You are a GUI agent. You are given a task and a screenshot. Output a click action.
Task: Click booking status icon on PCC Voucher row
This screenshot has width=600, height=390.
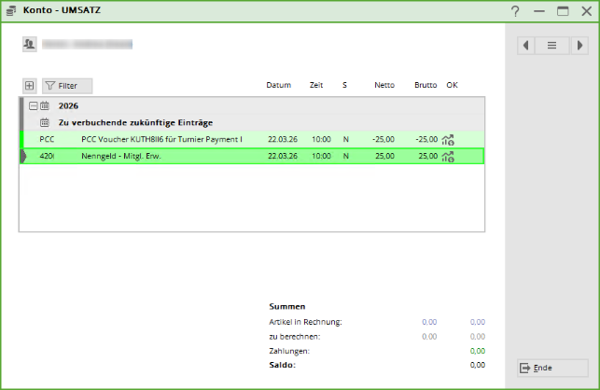tap(448, 140)
